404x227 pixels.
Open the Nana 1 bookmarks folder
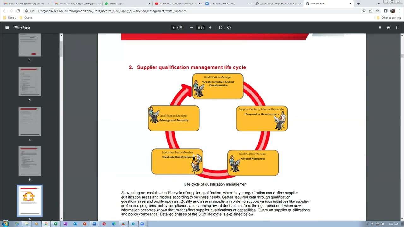click(9, 18)
